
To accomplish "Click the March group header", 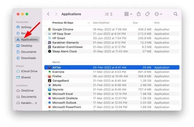I will (56, 62).
